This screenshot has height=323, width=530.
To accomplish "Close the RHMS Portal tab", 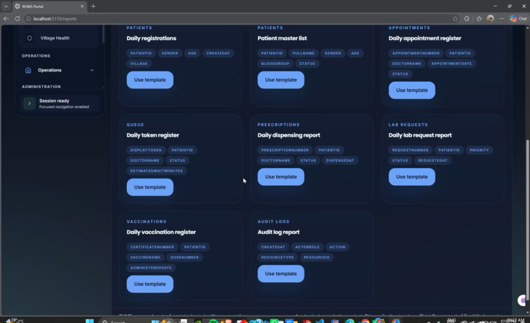I will pyautogui.click(x=82, y=6).
